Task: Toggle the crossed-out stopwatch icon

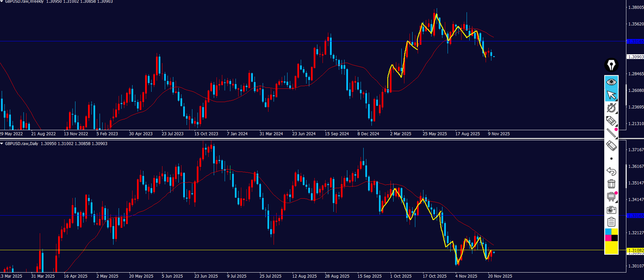Action: (611, 108)
